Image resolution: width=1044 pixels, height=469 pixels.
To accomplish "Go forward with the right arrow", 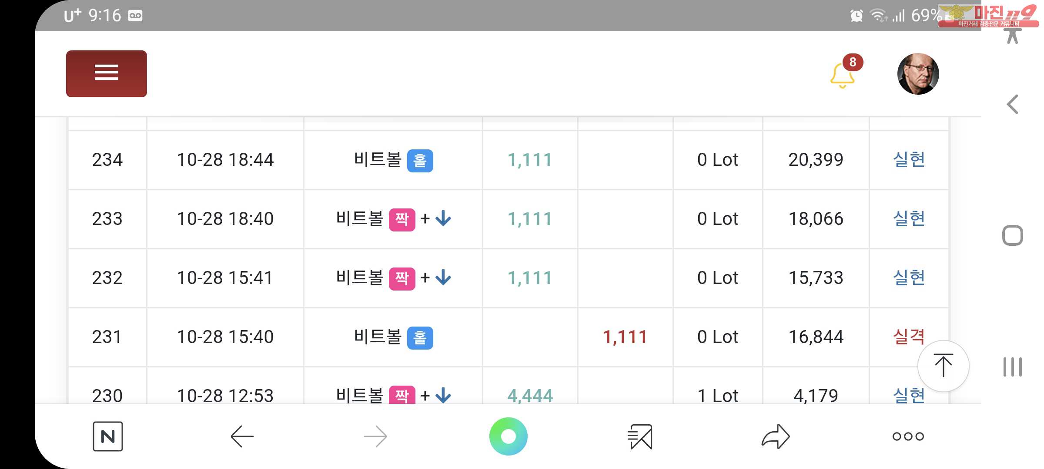I will (375, 436).
